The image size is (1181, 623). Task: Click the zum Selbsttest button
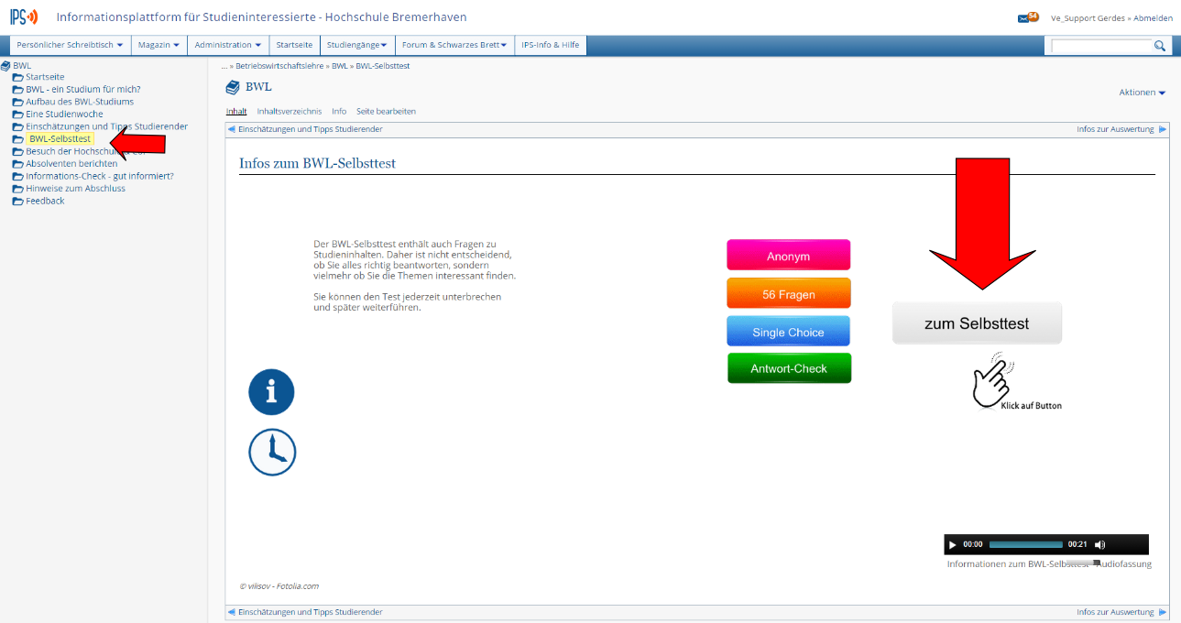pos(977,323)
